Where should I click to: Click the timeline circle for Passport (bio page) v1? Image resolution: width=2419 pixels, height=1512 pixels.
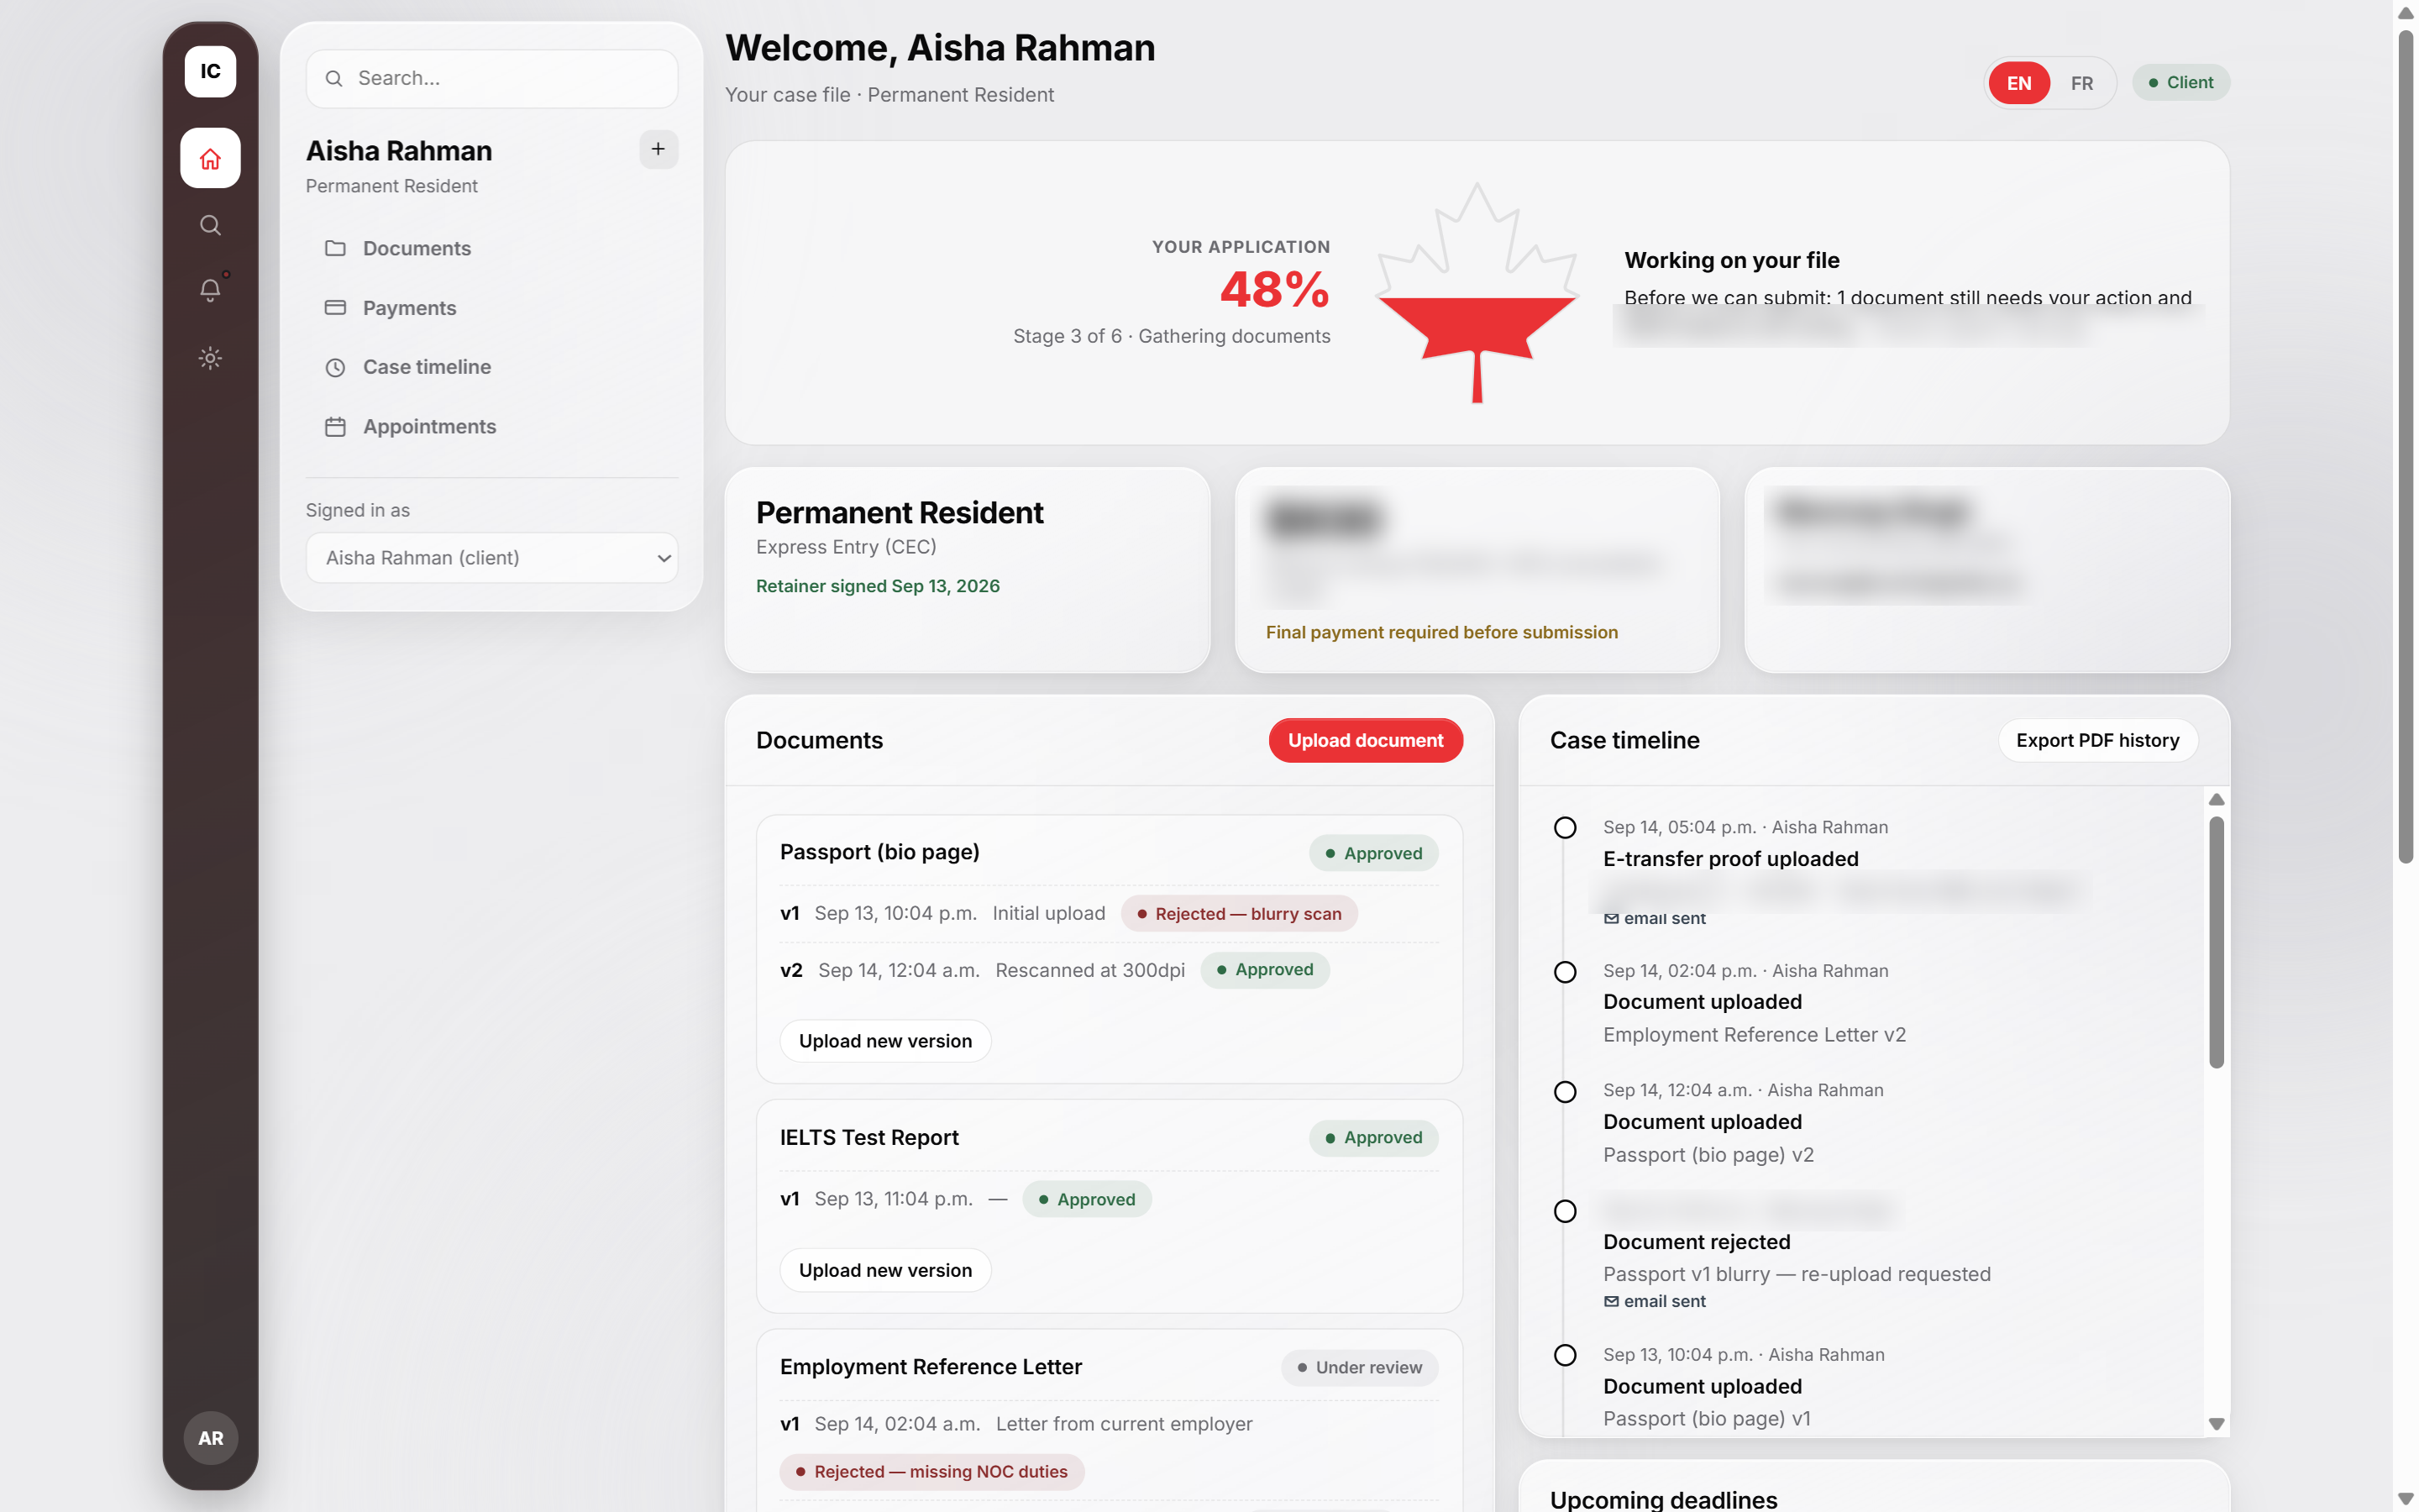pyautogui.click(x=1566, y=1355)
